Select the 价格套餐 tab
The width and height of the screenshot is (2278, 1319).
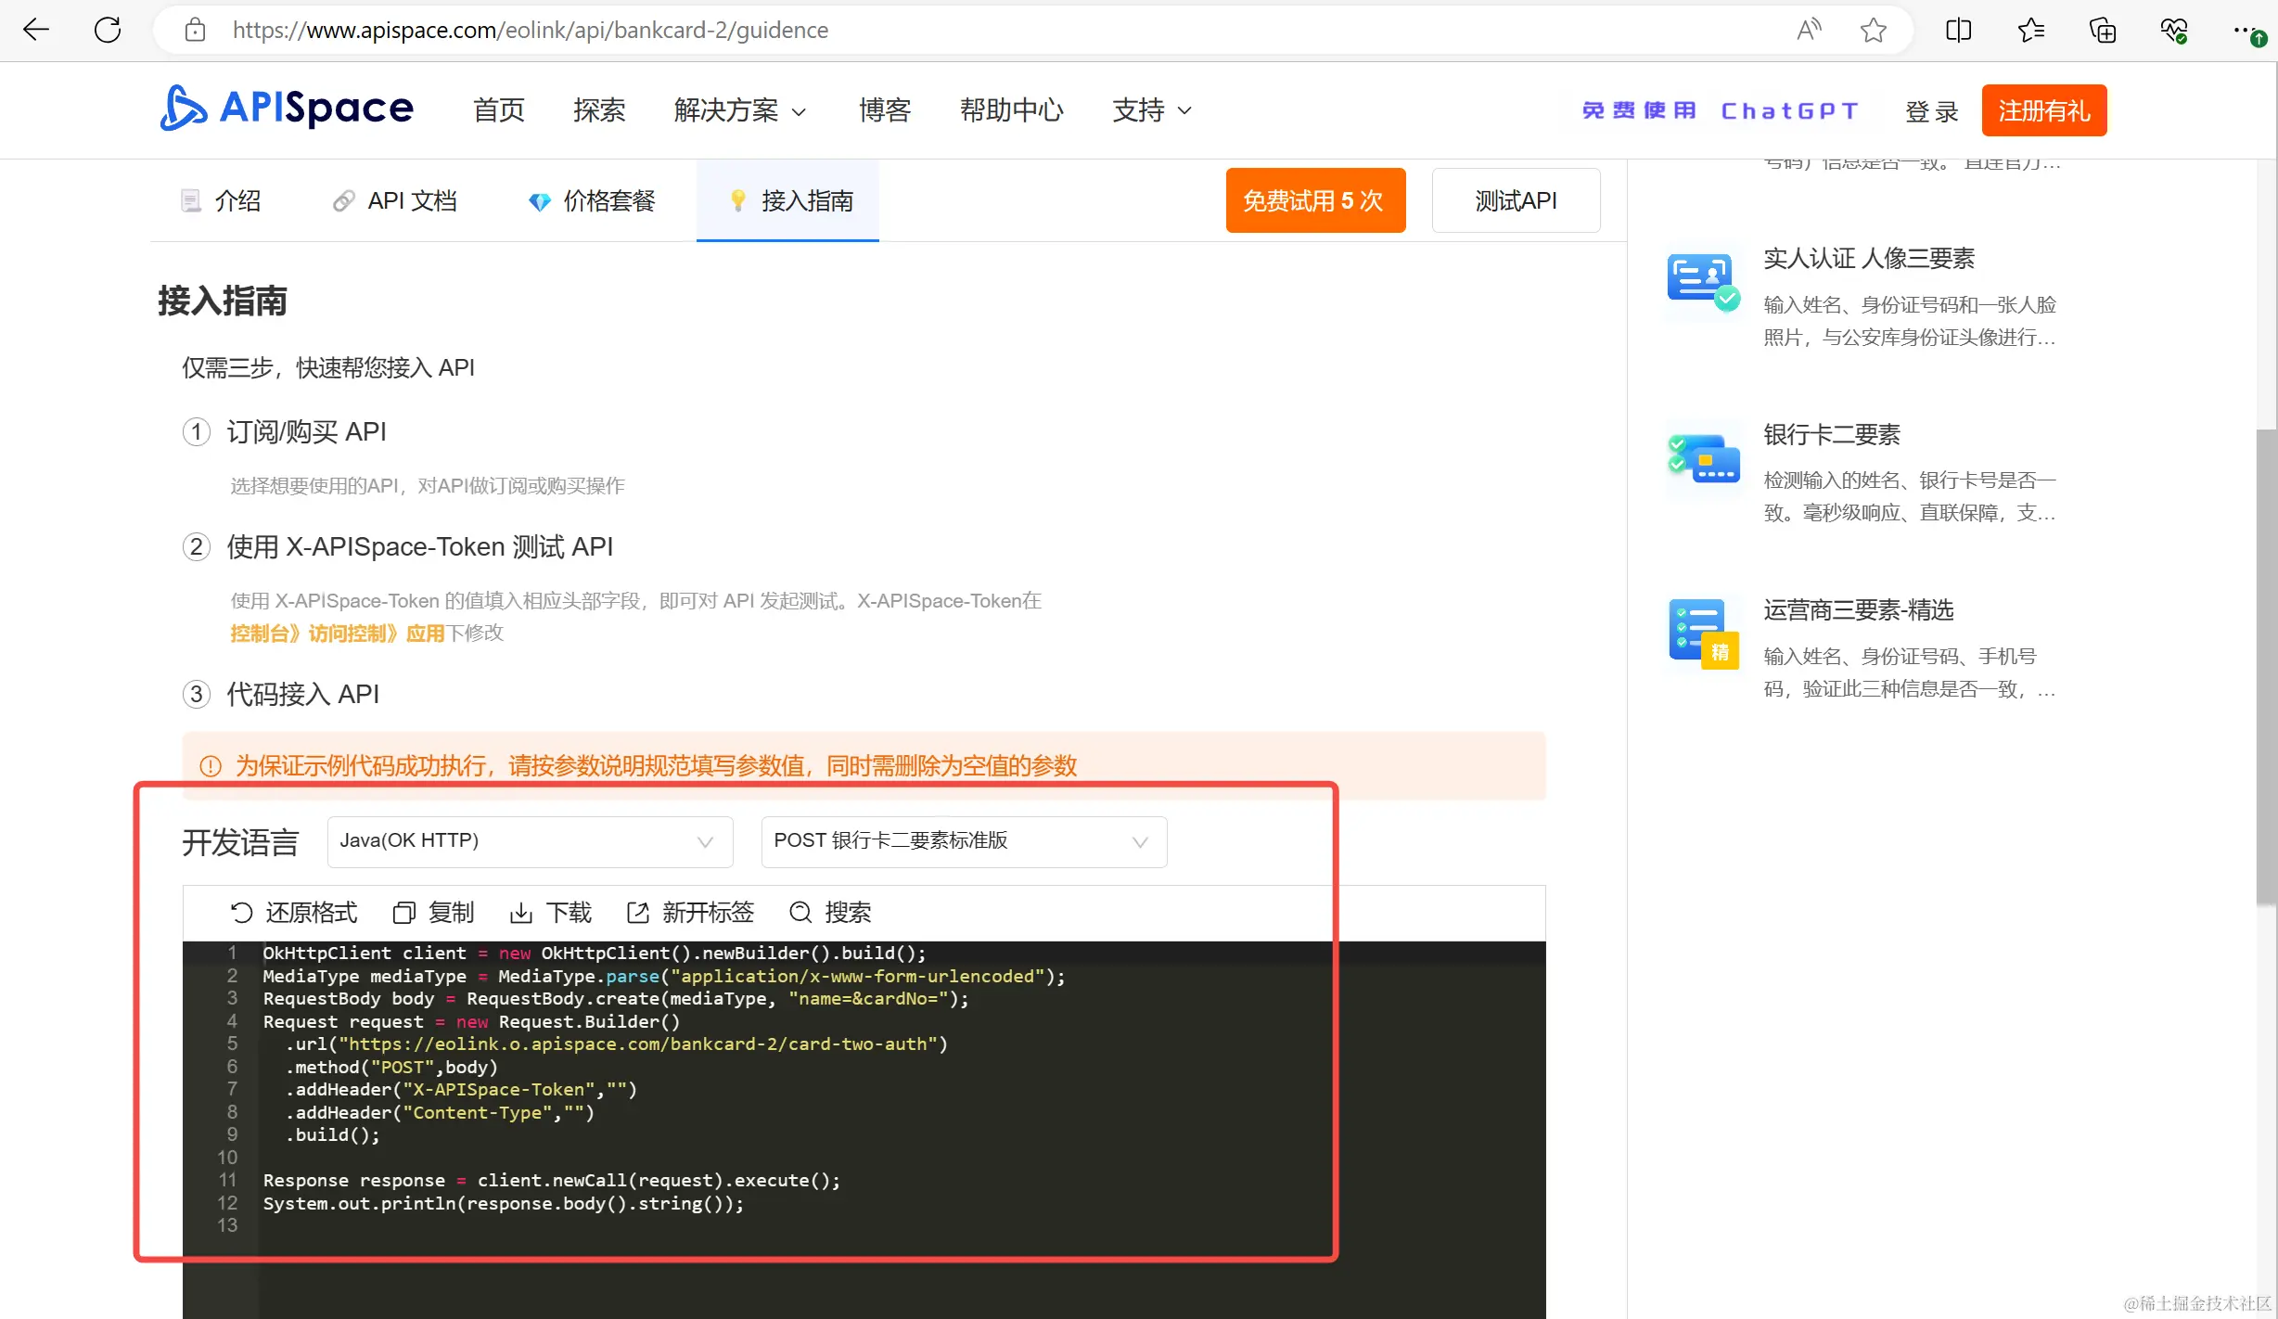pyautogui.click(x=592, y=200)
